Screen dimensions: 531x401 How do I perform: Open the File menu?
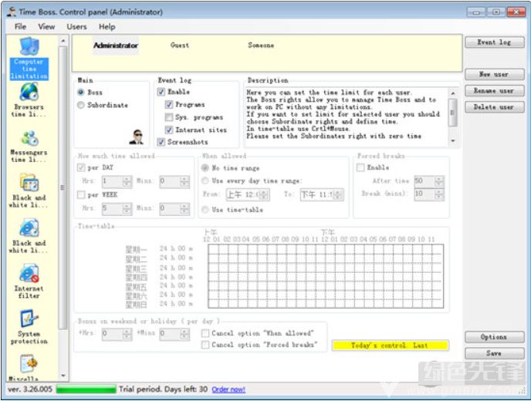coord(20,26)
